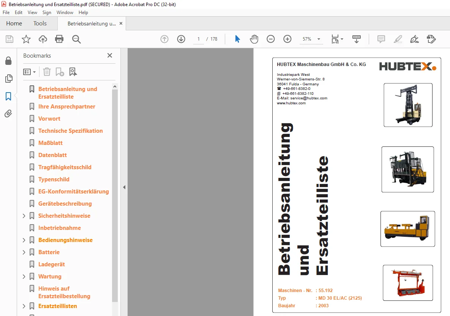Zoom out with the minus icon
Screen dimensions: 450x316
(271, 39)
